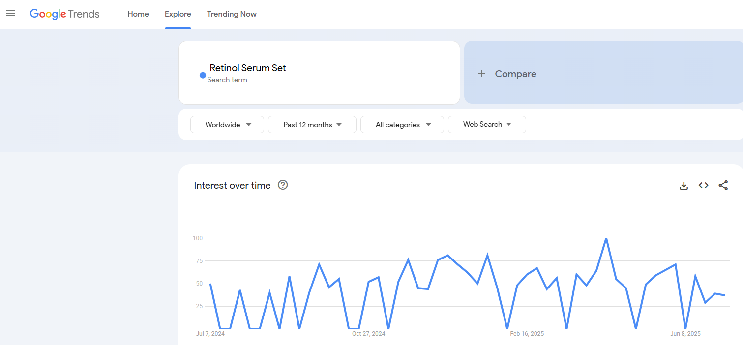This screenshot has height=345, width=743.
Task: Add a comparison term with Compare
Action: (x=515, y=74)
